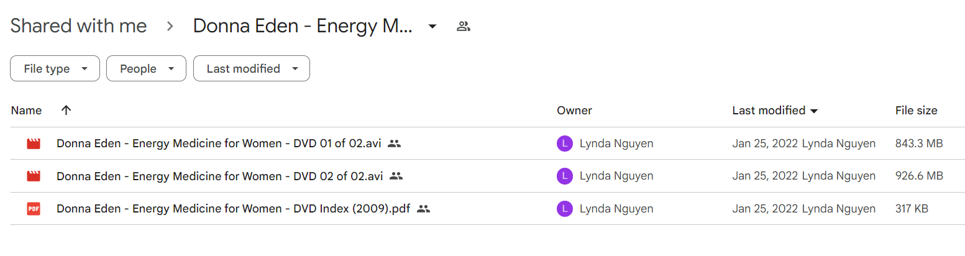The image size is (965, 256).
Task: Click Lynda Nguyen avatar in first row
Action: click(564, 144)
